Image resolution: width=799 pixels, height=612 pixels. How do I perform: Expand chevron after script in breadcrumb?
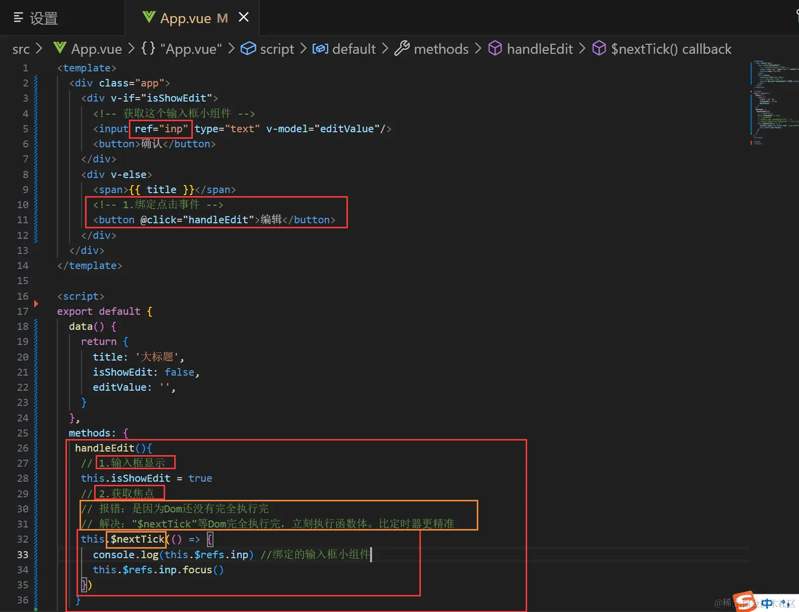coord(303,49)
